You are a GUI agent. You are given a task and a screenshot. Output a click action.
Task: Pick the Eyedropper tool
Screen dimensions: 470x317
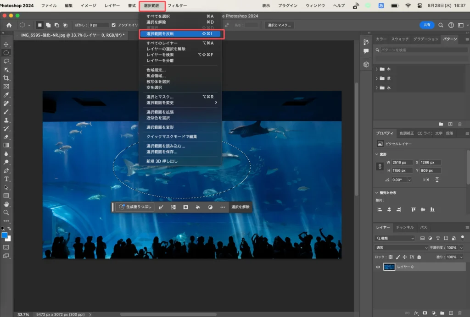6,95
